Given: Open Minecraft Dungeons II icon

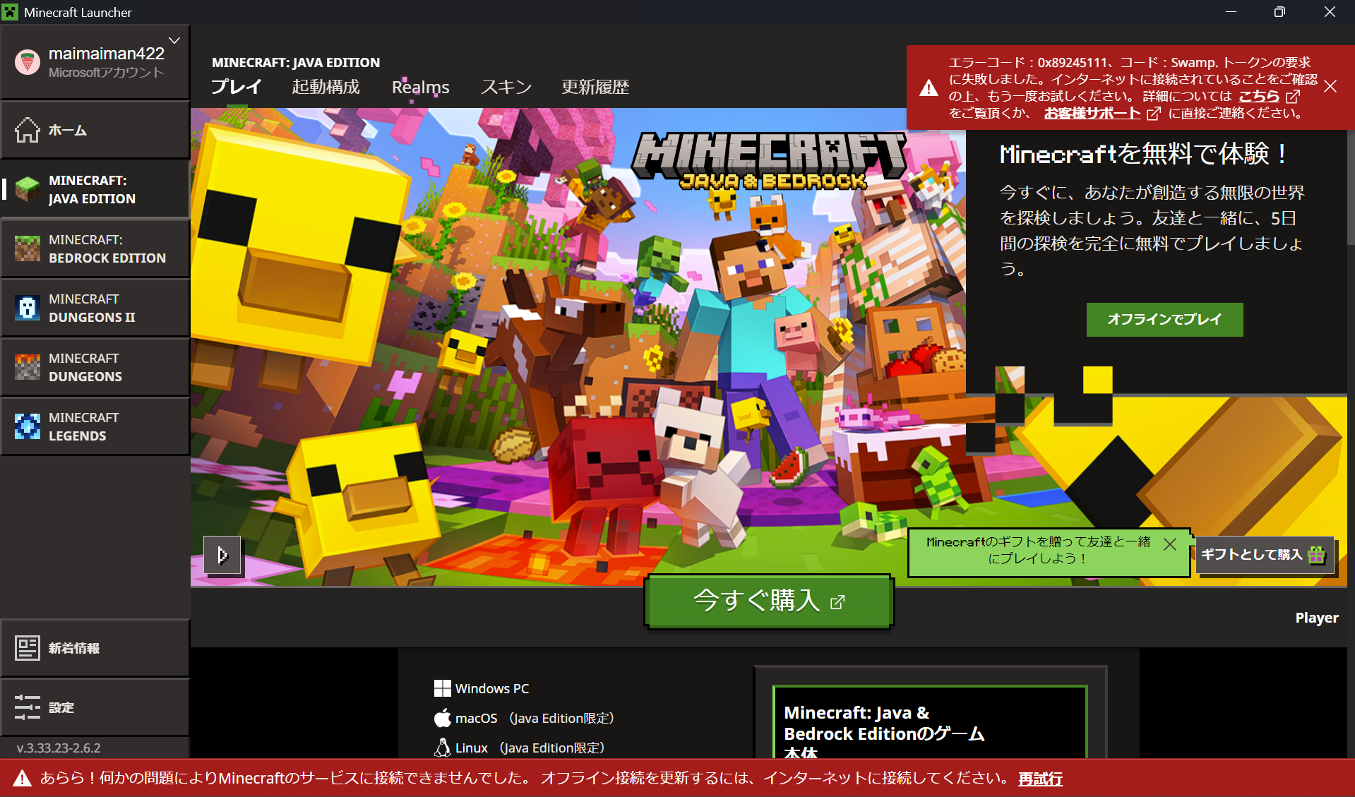Looking at the screenshot, I should 28,308.
